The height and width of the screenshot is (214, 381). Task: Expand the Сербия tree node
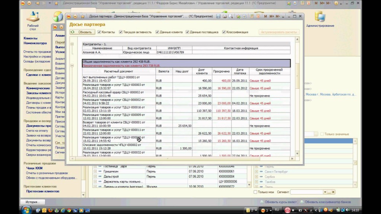tap(256, 176)
